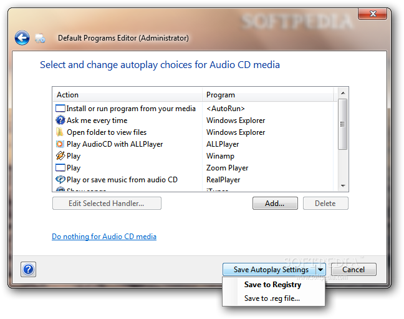Choose Save to Registry menu item

(272, 285)
